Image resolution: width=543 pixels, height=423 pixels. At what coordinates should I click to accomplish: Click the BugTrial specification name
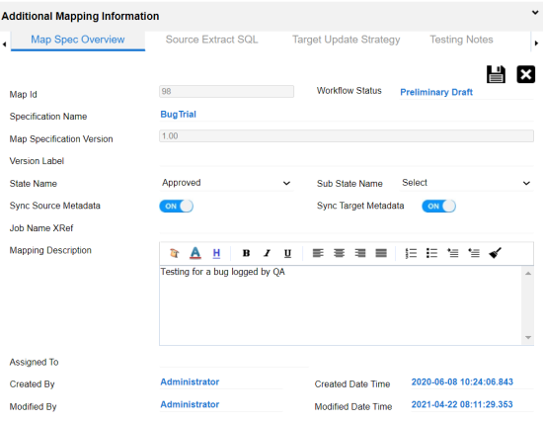[178, 115]
